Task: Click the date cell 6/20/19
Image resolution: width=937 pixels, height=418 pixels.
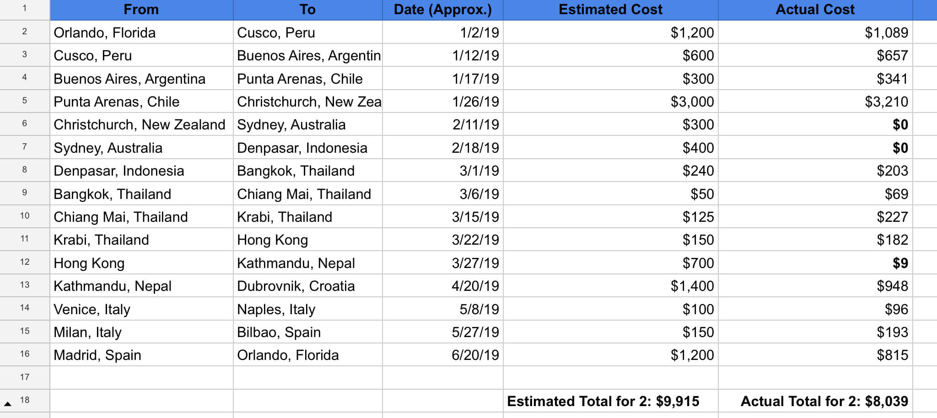Action: (443, 355)
